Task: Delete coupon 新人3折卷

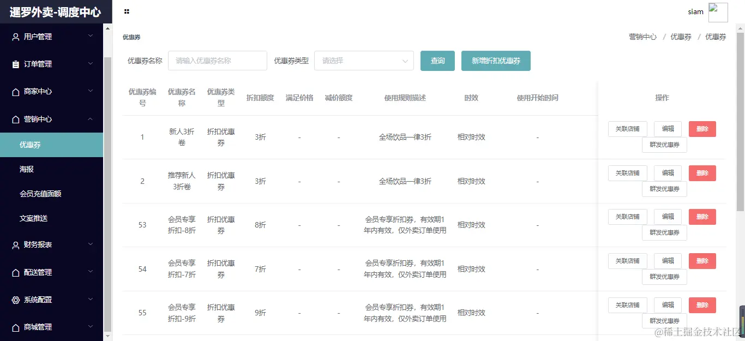Action: [702, 129]
